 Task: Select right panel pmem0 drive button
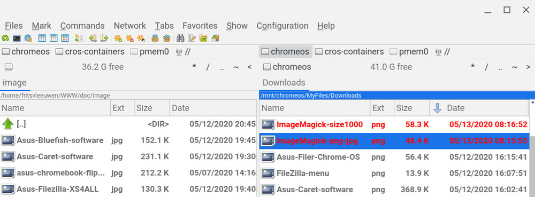tap(409, 52)
